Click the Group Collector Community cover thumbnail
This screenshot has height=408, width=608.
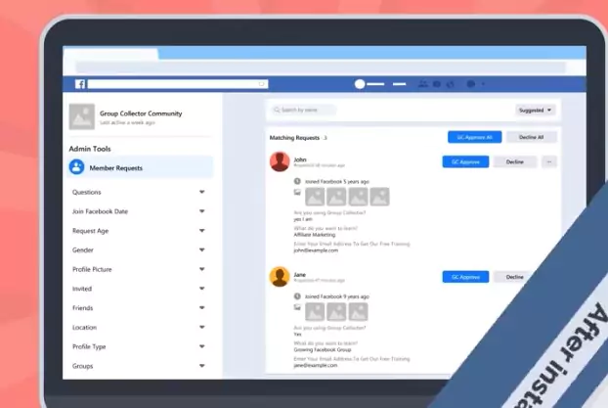[82, 116]
